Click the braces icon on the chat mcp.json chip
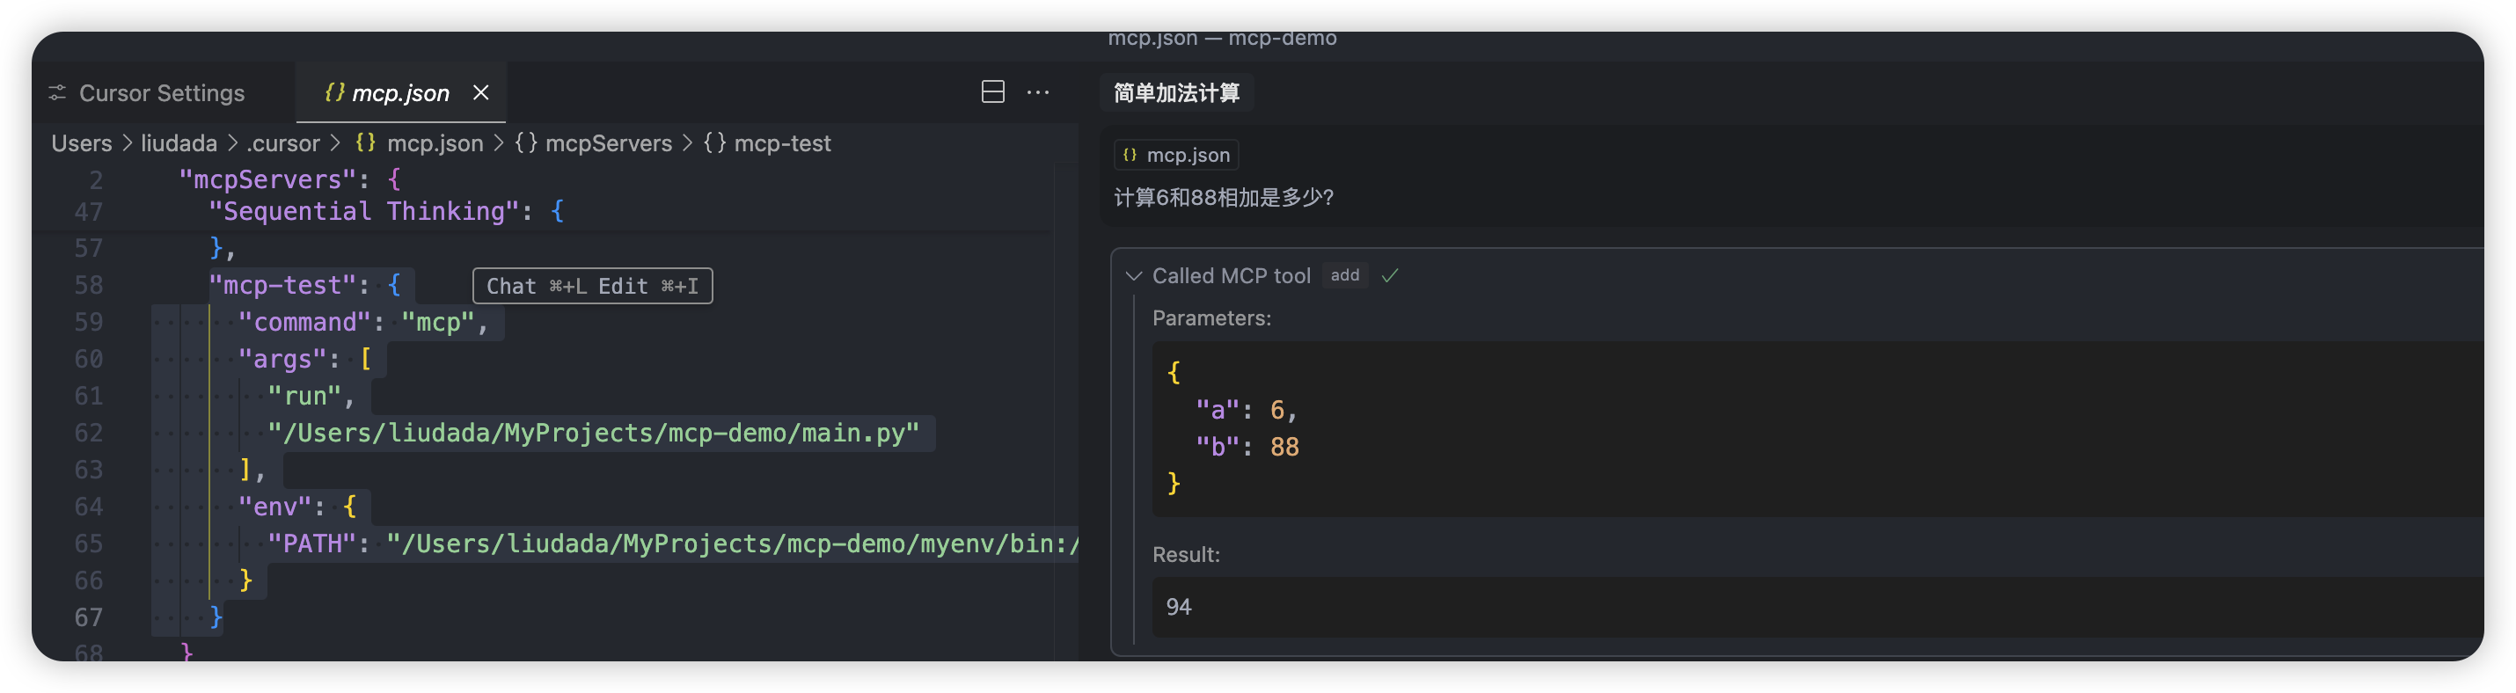 (1130, 155)
